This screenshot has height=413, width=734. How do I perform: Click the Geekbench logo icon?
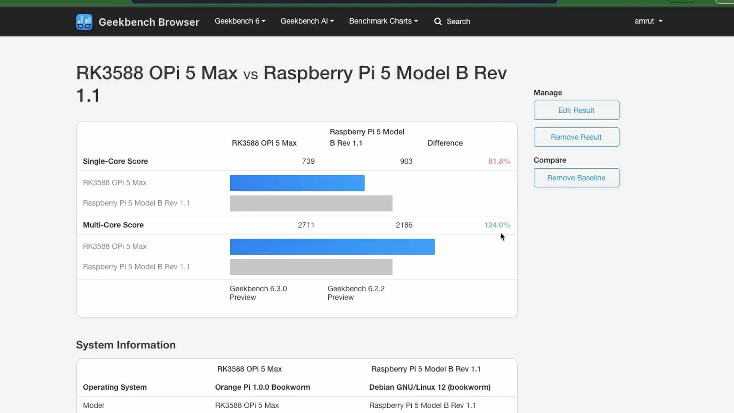point(84,22)
